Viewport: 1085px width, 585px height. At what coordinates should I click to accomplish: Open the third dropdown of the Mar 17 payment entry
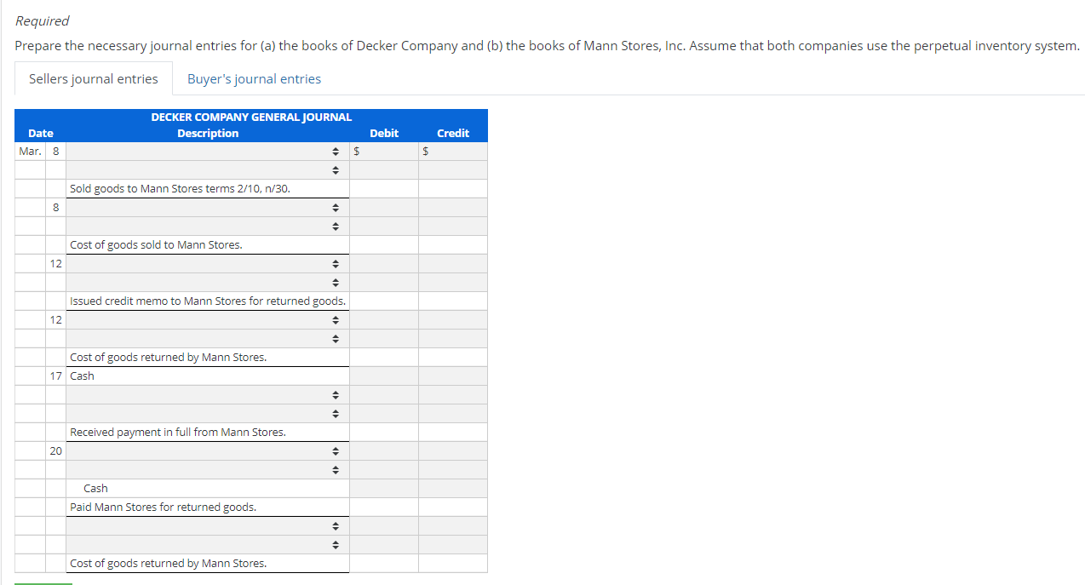[x=335, y=413]
